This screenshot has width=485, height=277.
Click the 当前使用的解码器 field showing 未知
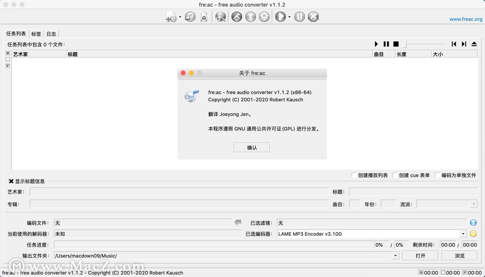click(148, 234)
